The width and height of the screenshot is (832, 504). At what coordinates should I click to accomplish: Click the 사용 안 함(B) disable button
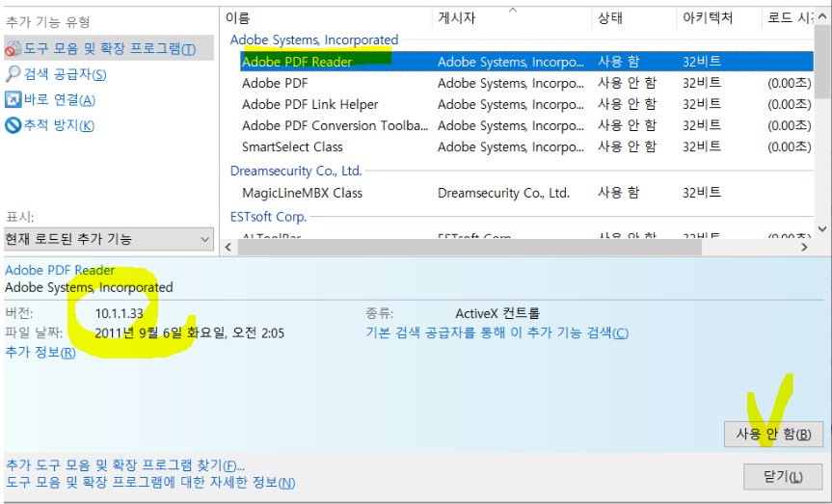point(773,434)
